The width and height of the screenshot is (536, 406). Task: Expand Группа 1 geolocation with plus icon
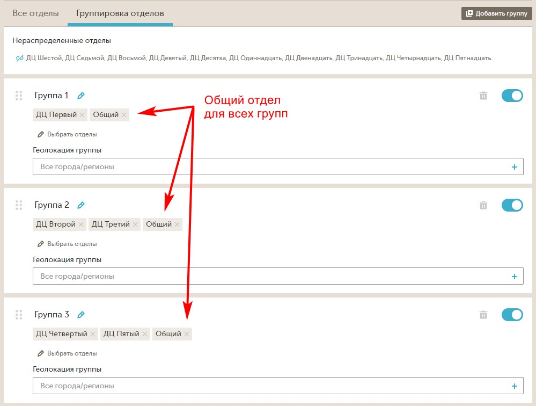tap(515, 167)
